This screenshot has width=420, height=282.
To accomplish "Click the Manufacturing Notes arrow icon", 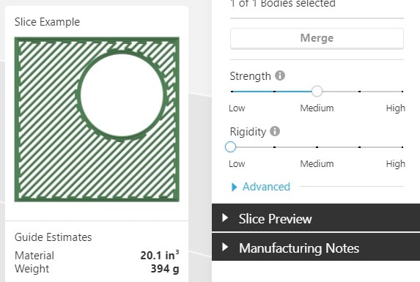I will [x=225, y=247].
